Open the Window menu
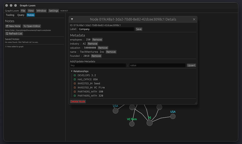 coord(41,11)
